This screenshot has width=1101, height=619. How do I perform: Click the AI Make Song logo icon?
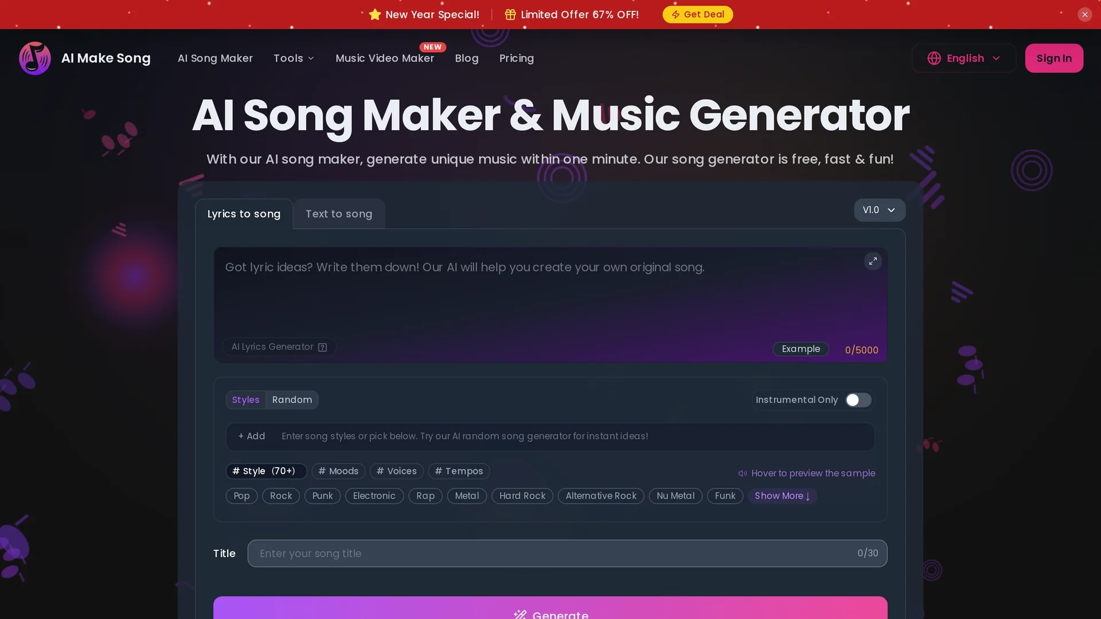tap(35, 58)
